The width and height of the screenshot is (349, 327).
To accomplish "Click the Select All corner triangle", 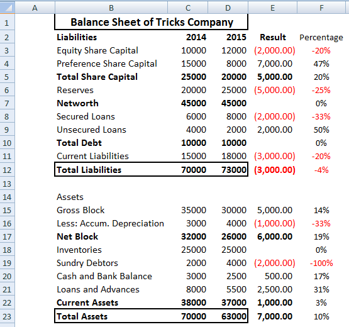I will pos(8,7).
